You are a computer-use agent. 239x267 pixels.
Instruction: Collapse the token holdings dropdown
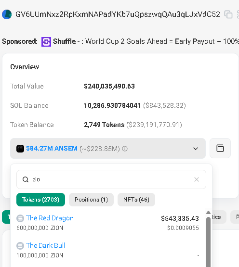coord(196,149)
